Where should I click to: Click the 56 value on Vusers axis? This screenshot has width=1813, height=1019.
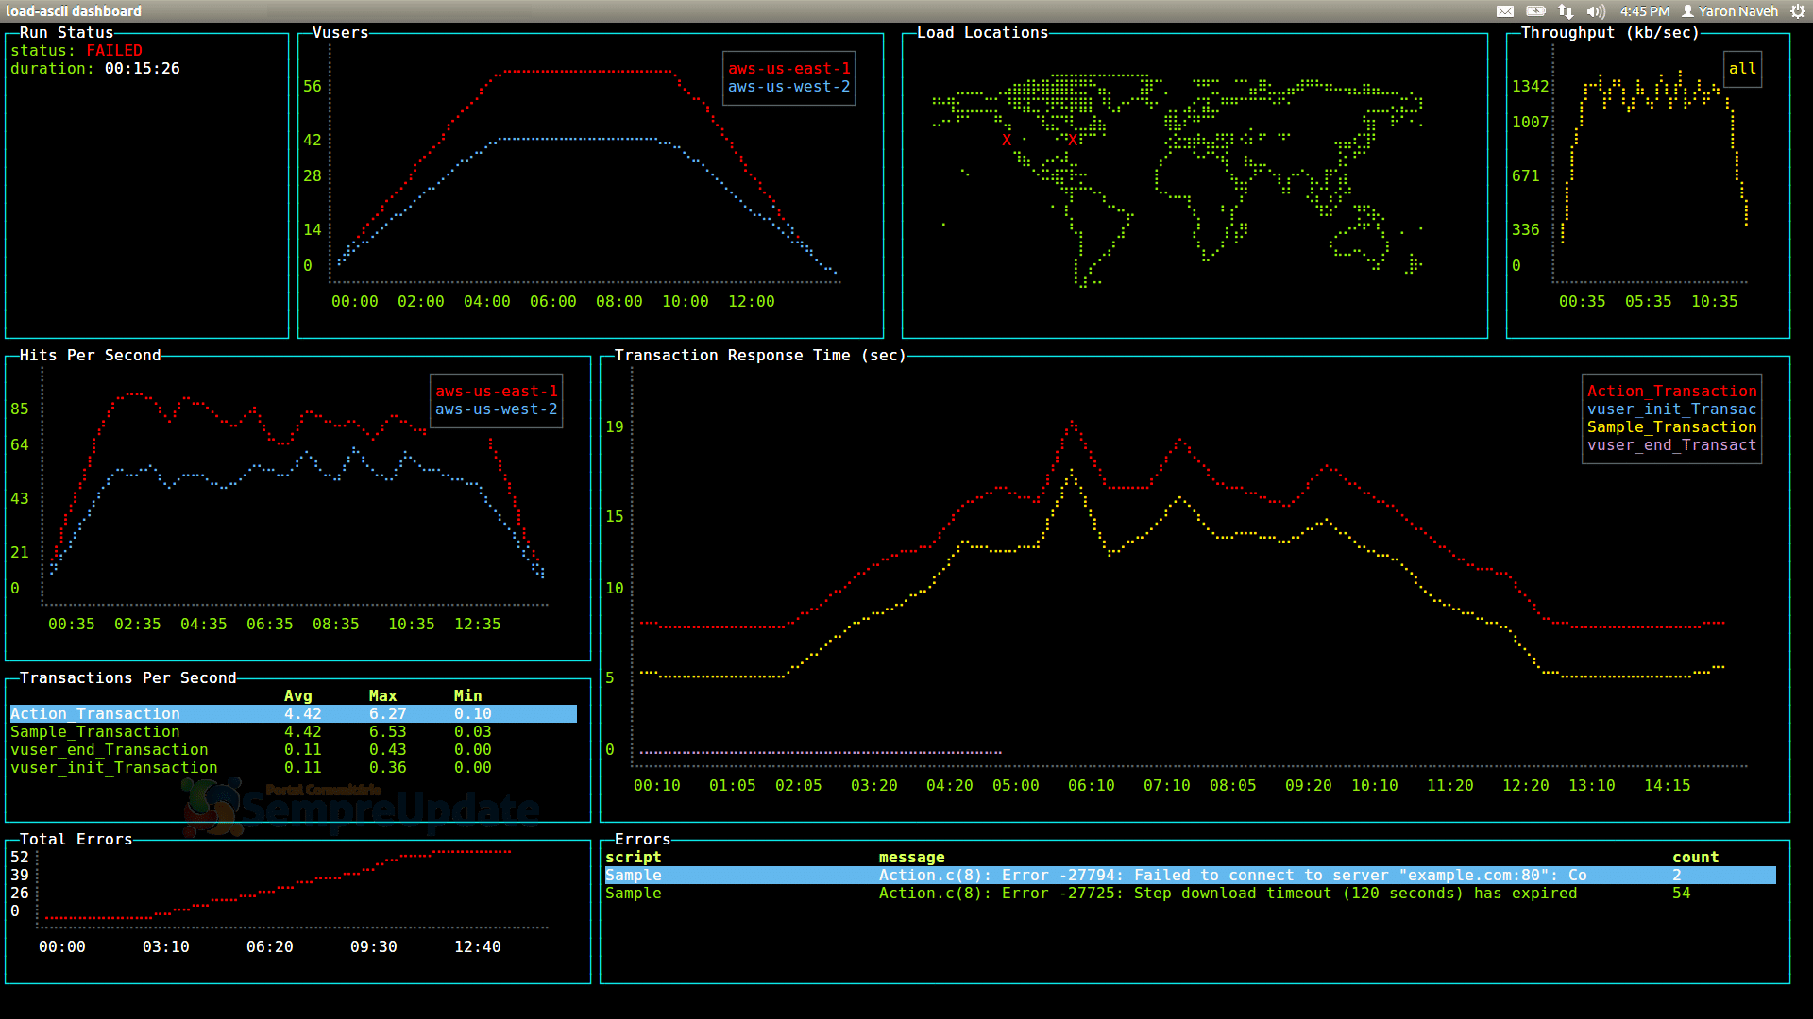pos(312,87)
